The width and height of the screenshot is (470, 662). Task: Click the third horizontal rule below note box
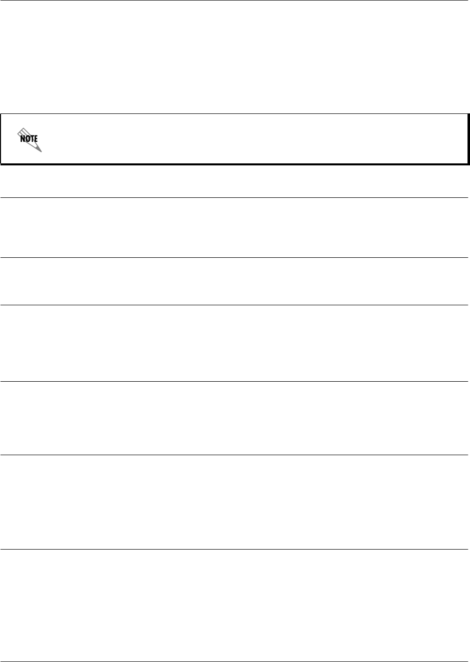(x=235, y=305)
